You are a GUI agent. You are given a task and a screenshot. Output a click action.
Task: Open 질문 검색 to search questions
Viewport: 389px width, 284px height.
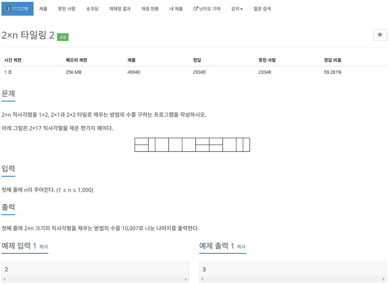262,9
